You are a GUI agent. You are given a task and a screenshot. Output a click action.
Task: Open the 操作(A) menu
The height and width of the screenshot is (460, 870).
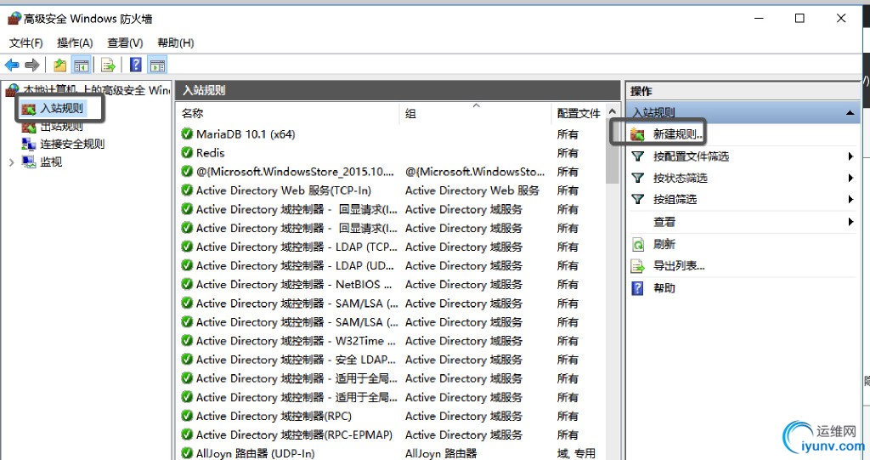tap(75, 43)
